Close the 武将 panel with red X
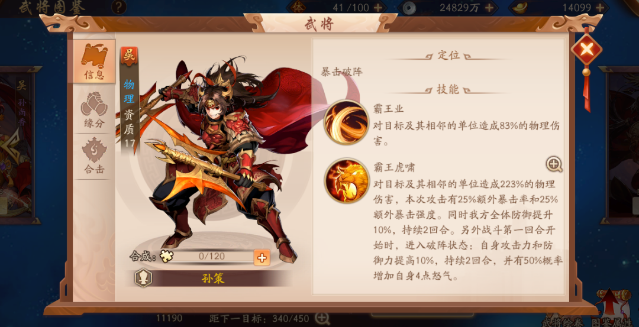 pyautogui.click(x=586, y=50)
